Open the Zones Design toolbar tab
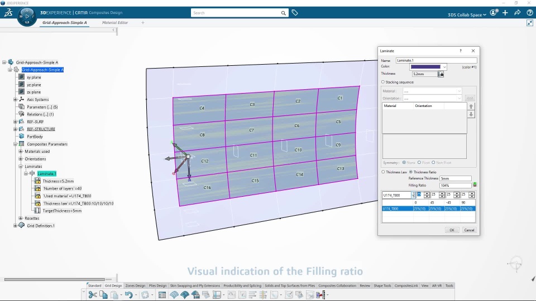Viewport: 536px width, 301px height. tap(135, 285)
